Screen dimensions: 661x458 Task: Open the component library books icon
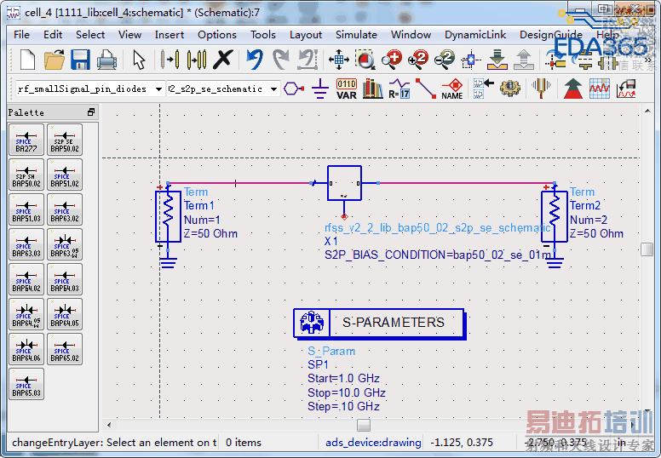[x=372, y=89]
